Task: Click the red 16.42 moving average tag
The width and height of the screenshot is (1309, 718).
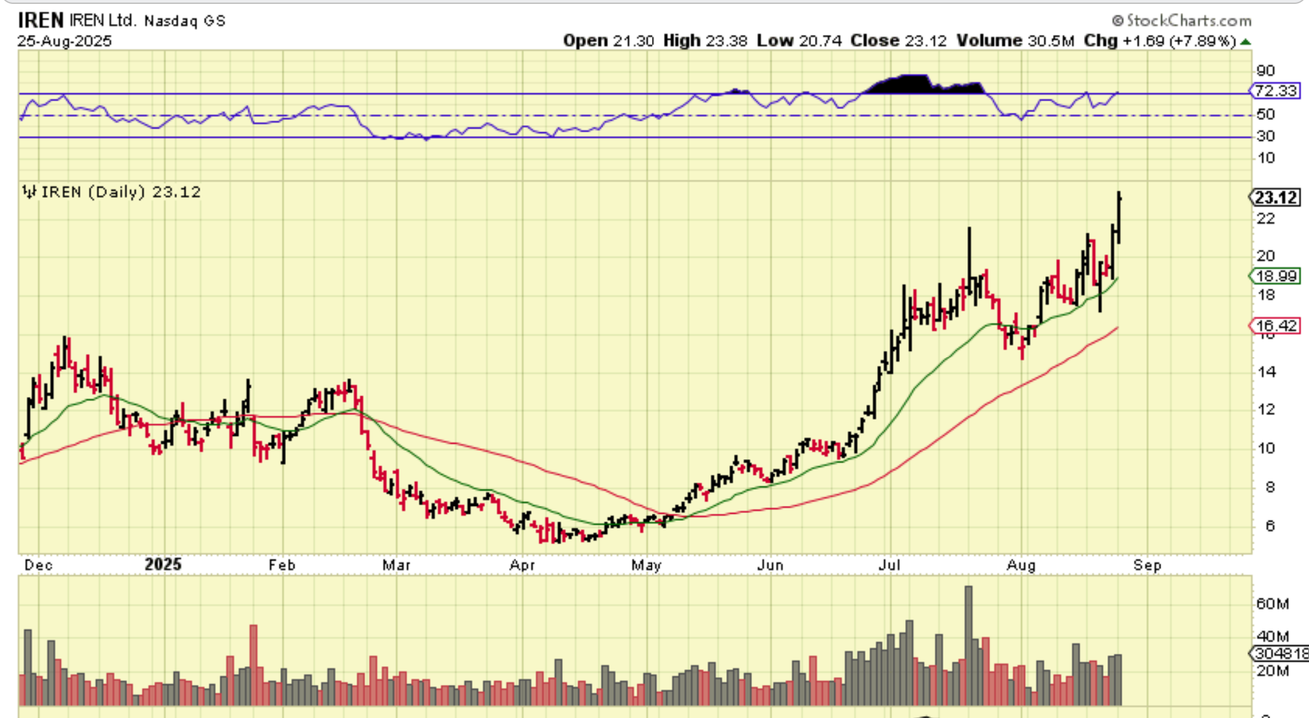Action: pos(1275,326)
